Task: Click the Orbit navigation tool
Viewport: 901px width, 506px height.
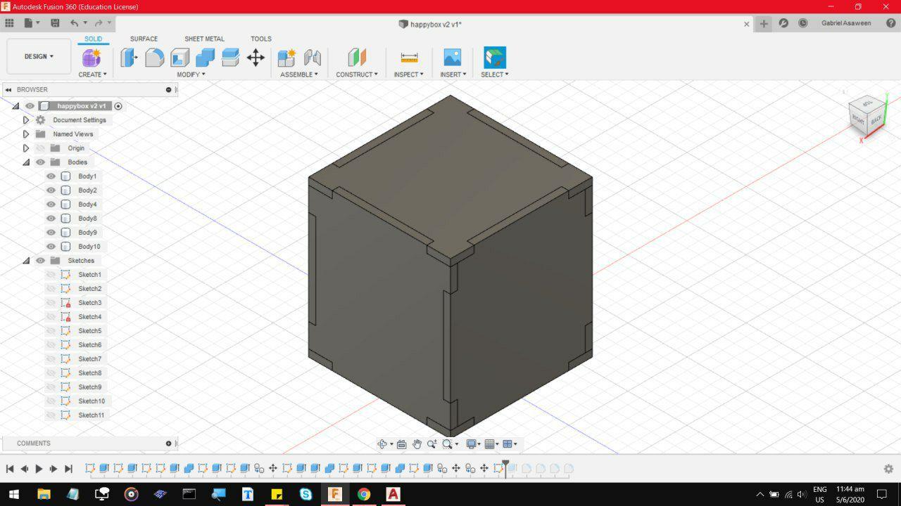Action: 382,443
